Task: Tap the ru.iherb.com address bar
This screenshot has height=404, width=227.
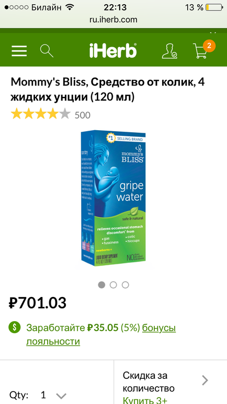Action: [113, 19]
